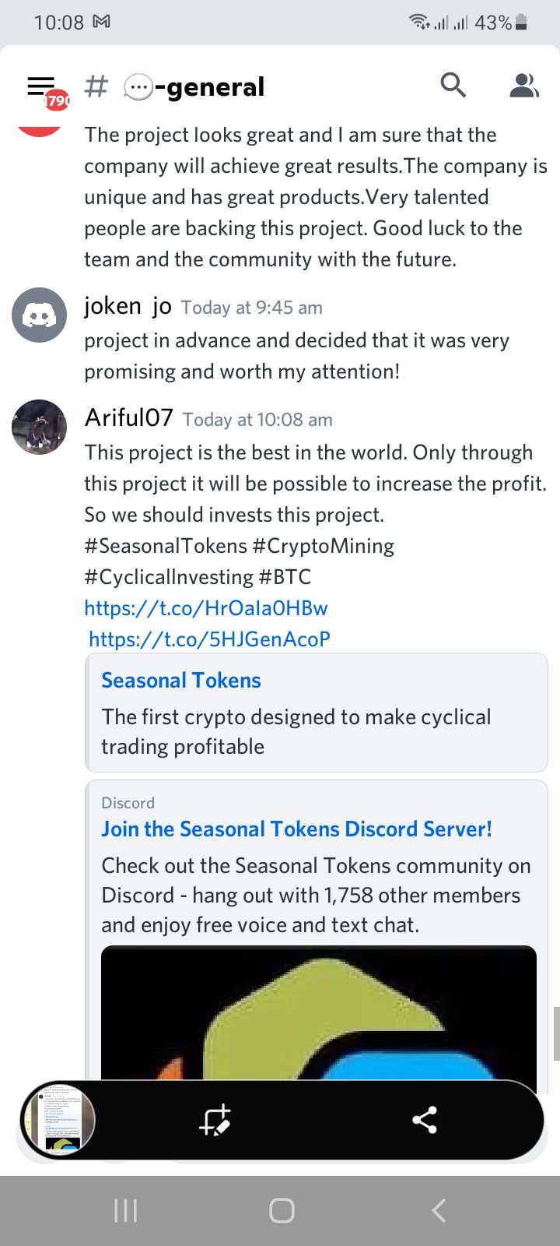
Task: Tap the Ariful07 username
Action: click(x=128, y=418)
